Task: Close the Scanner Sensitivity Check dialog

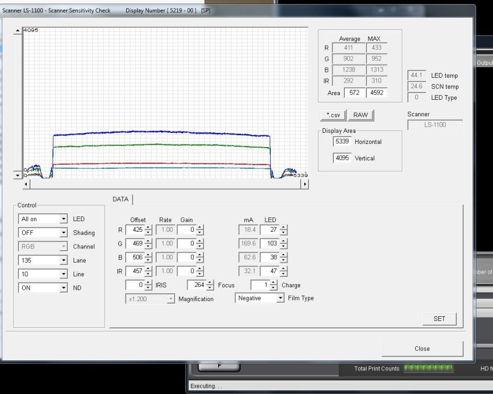Action: (422, 349)
